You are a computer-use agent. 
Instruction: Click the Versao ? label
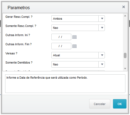pos(11,53)
